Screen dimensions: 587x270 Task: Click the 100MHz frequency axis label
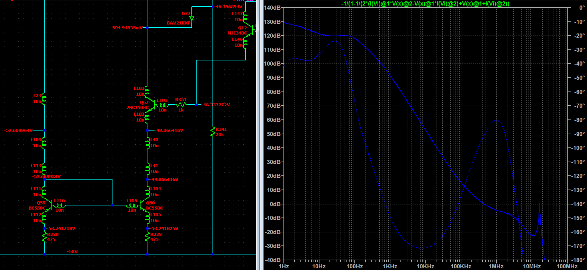tap(567, 266)
